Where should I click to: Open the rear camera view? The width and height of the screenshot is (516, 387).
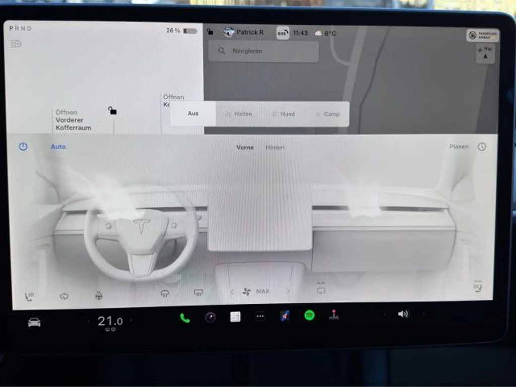(x=320, y=291)
